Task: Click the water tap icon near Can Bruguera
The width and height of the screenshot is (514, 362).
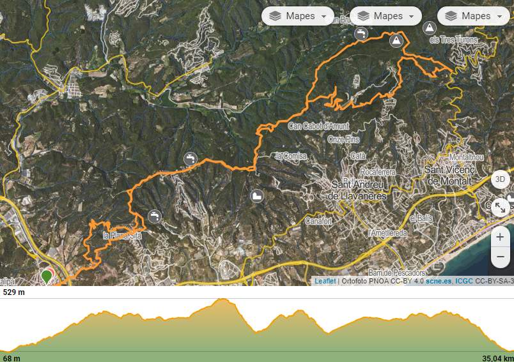Action: click(361, 34)
